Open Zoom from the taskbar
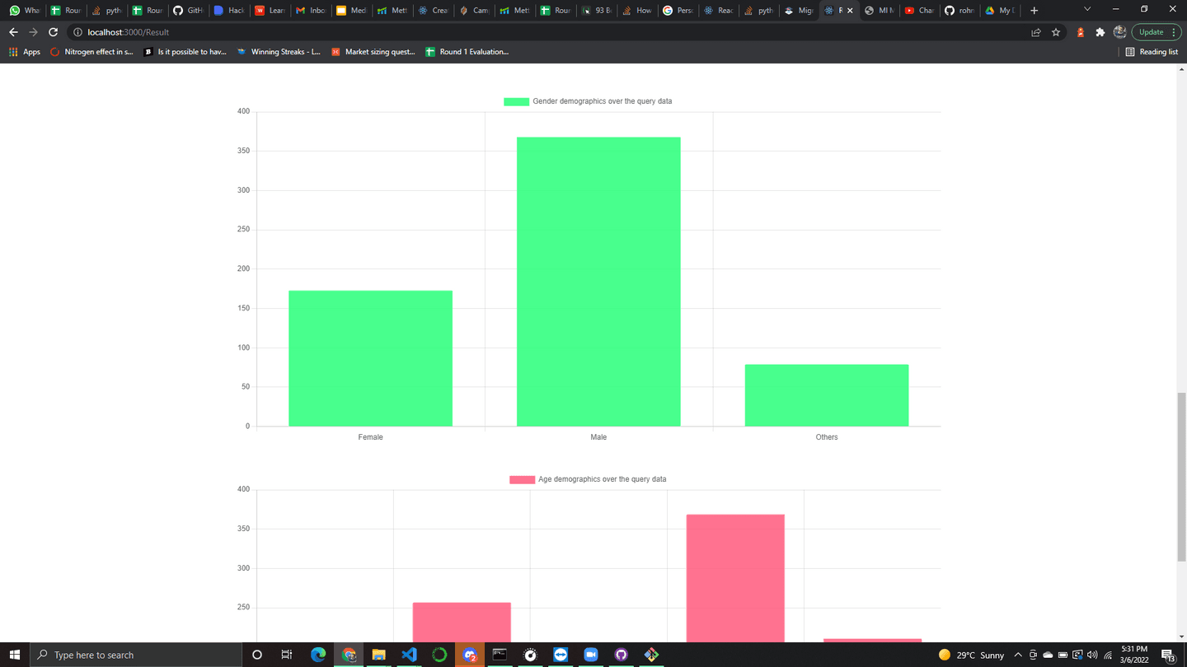 pos(591,655)
